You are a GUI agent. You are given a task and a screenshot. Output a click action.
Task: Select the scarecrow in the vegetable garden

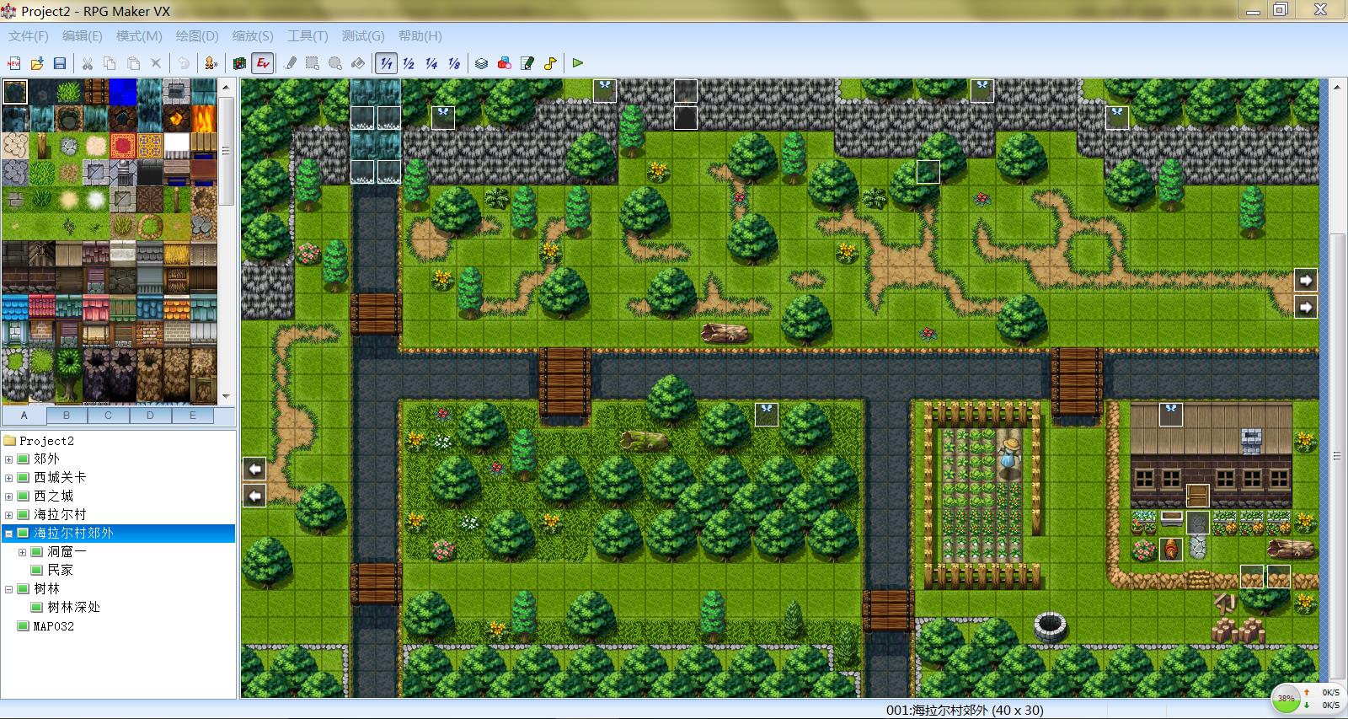[x=1009, y=456]
